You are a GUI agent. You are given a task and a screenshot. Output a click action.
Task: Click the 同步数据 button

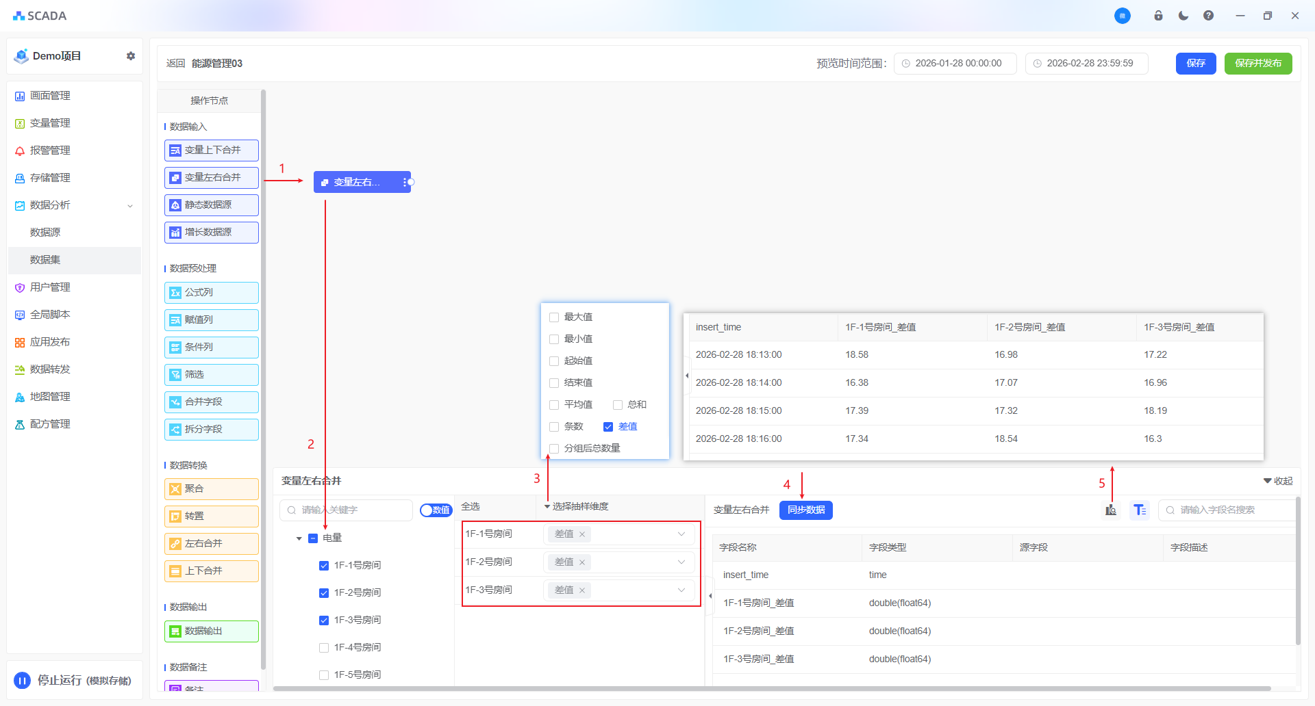[805, 510]
